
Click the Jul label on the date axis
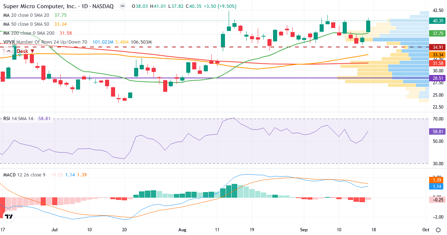click(55, 229)
